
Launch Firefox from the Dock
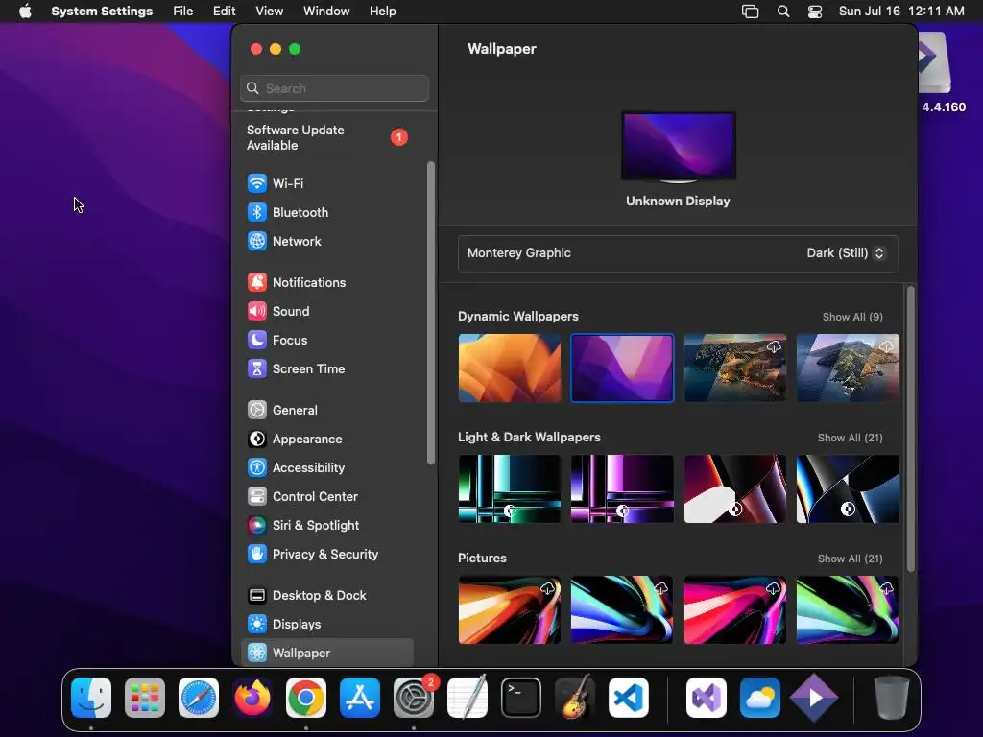click(252, 698)
